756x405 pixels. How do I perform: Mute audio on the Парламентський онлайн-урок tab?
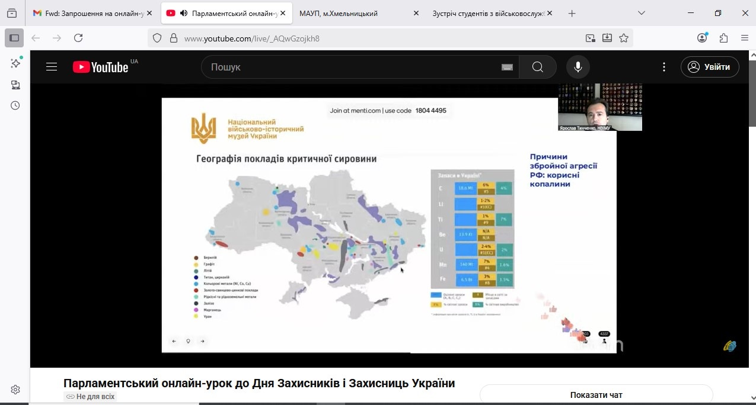(184, 13)
